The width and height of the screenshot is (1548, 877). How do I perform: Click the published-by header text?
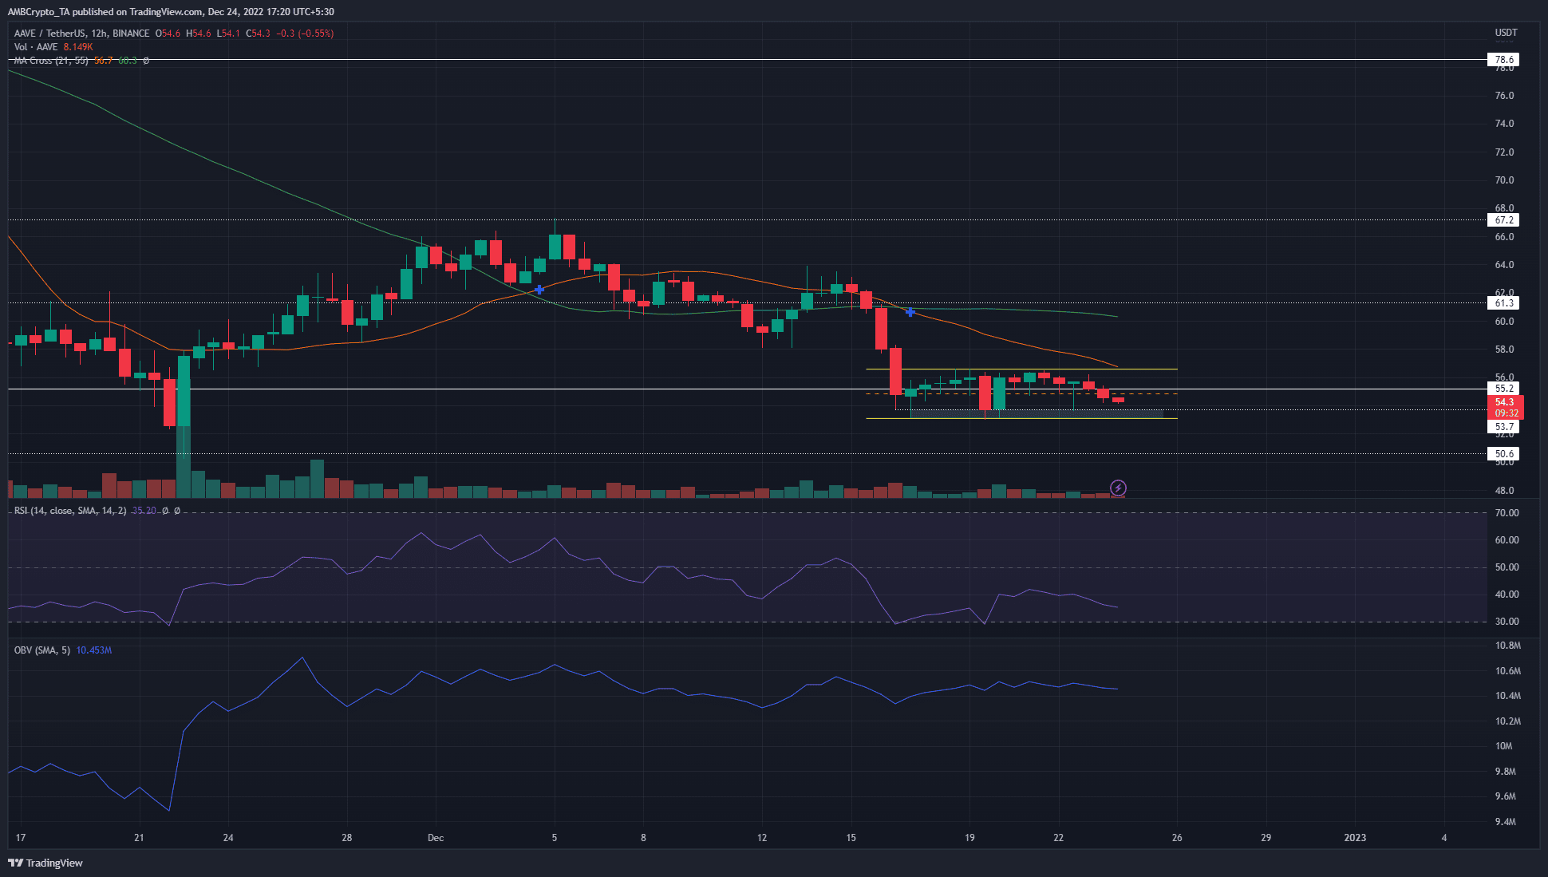(x=171, y=12)
